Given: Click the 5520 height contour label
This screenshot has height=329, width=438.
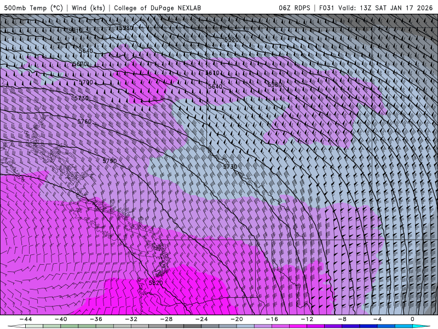Looking at the screenshot, I should (232, 40).
